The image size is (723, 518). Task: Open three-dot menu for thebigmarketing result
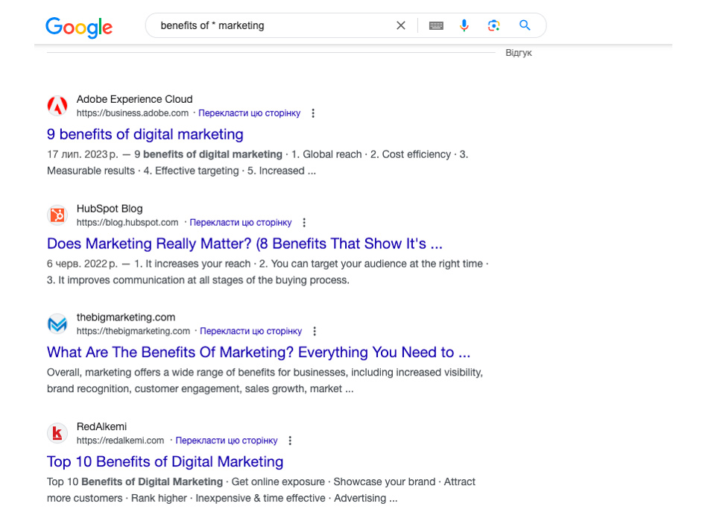(x=315, y=331)
